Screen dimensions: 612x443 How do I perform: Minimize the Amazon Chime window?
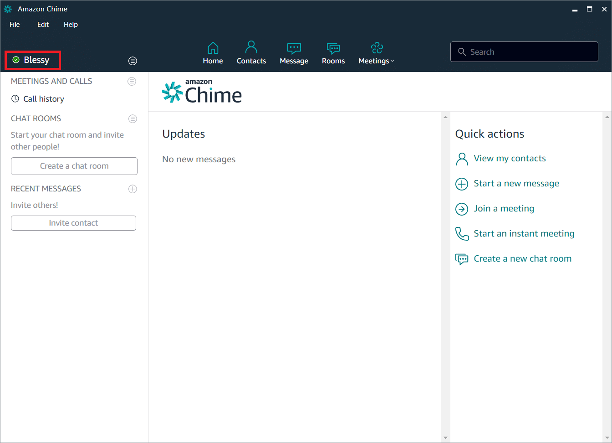tap(575, 9)
